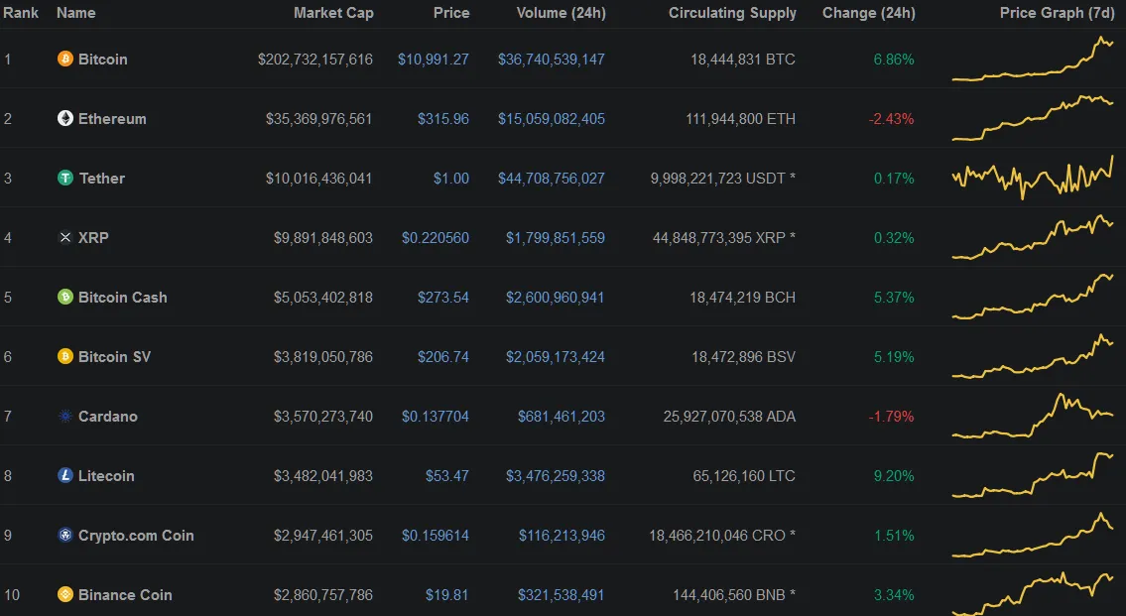
Task: Click Bitcoin price $10,991.27
Action: [x=433, y=60]
